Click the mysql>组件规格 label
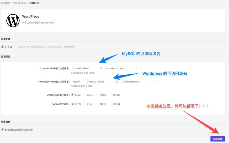 click(x=60, y=104)
